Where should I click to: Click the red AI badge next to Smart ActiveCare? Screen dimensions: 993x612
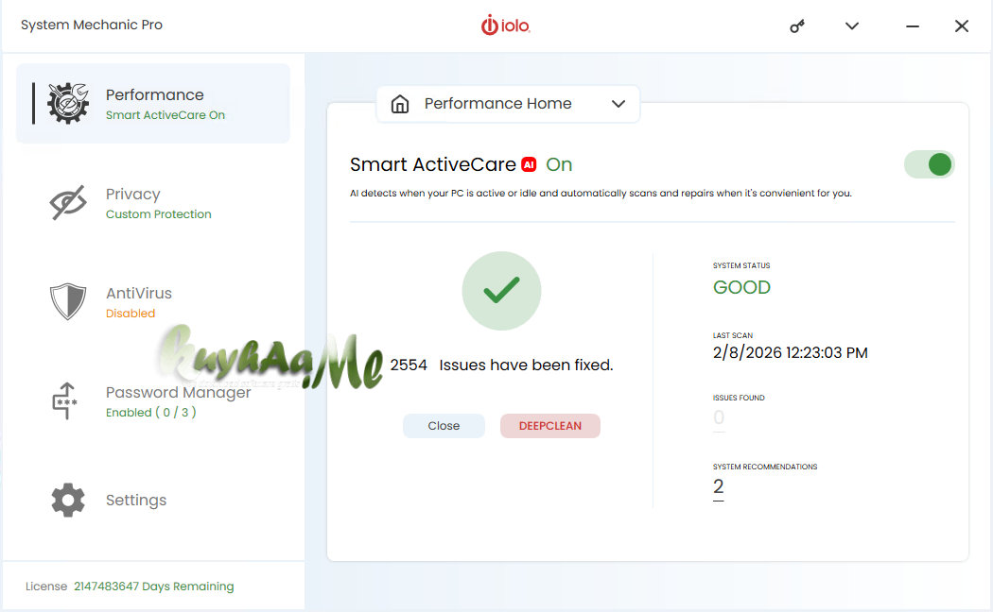click(529, 164)
